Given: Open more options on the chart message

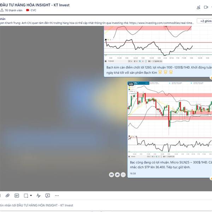Looking at the screenshot, I should [123, 175].
